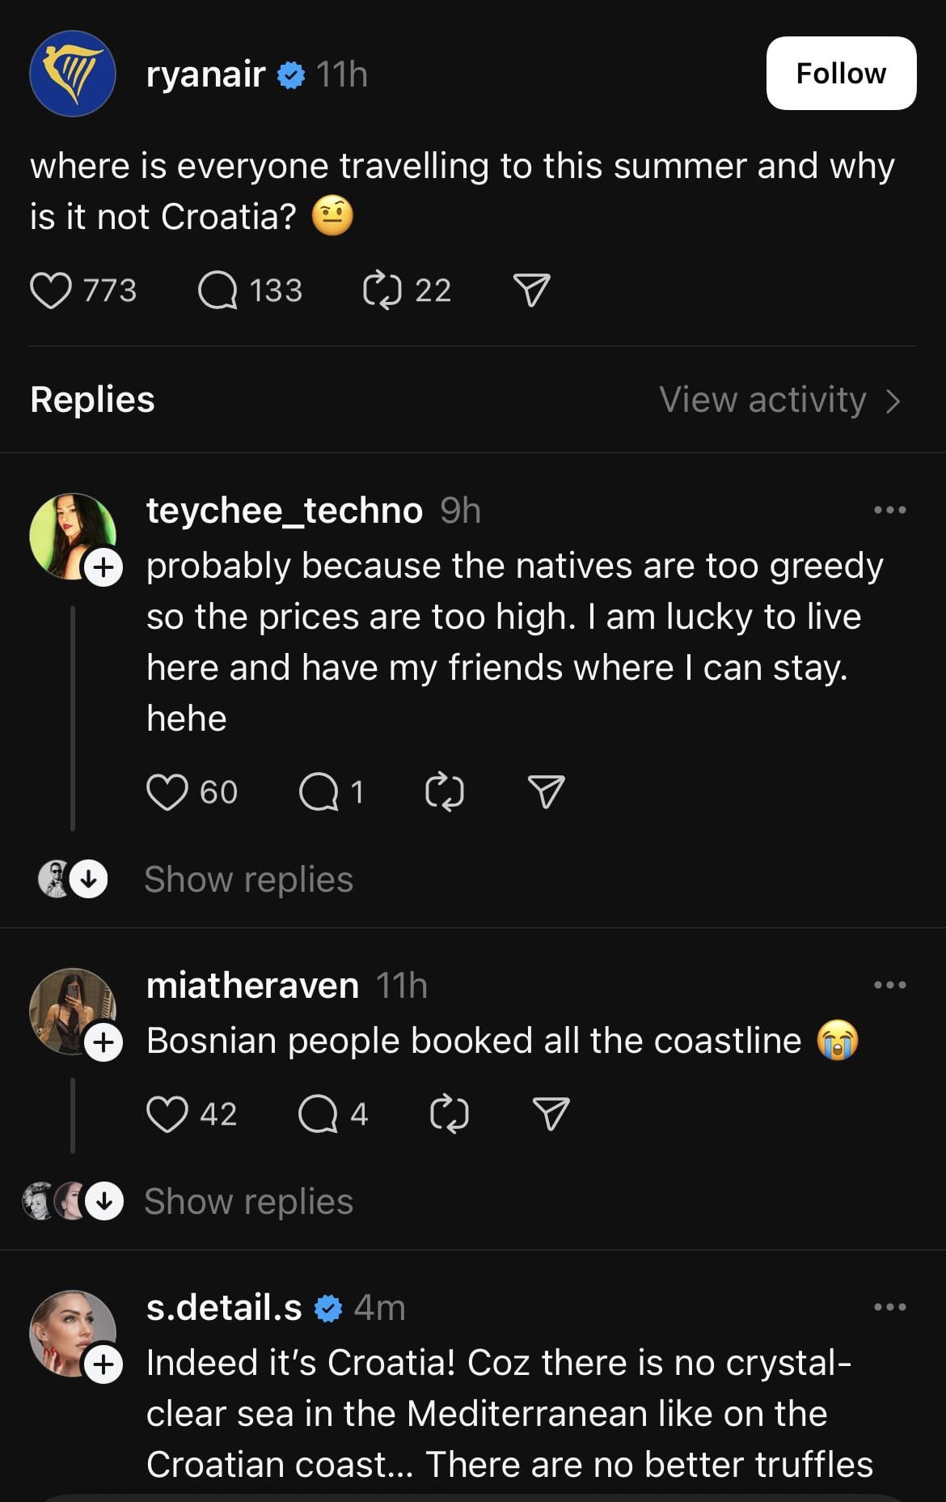The height and width of the screenshot is (1502, 946).
Task: Expand Show replies under teychee_techno's comment
Action: [x=248, y=880]
